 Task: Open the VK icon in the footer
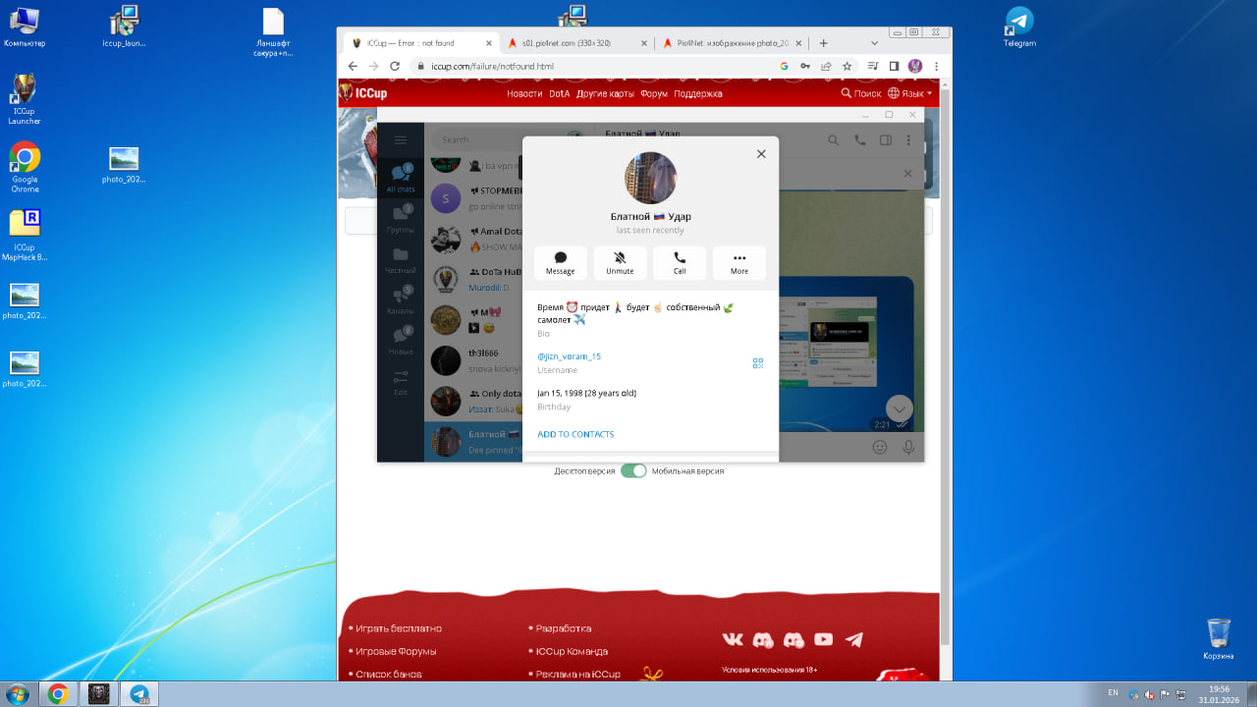coord(733,639)
